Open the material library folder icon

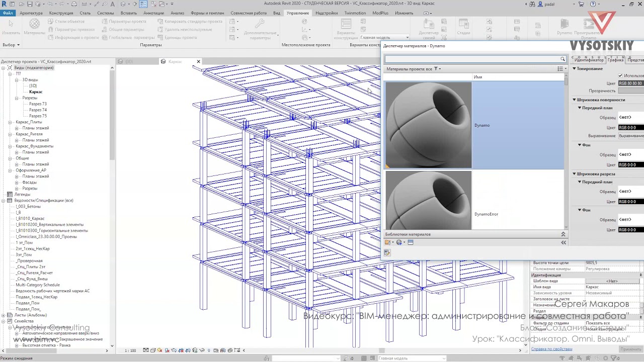(388, 242)
